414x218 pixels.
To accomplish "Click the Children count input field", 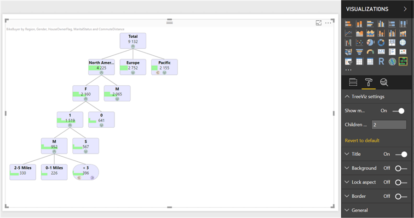I will tap(389, 124).
